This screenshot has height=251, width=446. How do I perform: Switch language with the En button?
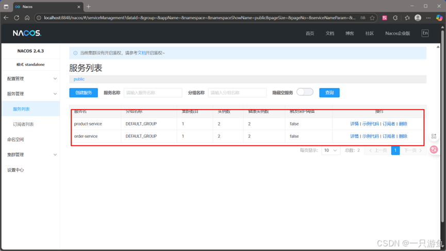[x=425, y=33]
